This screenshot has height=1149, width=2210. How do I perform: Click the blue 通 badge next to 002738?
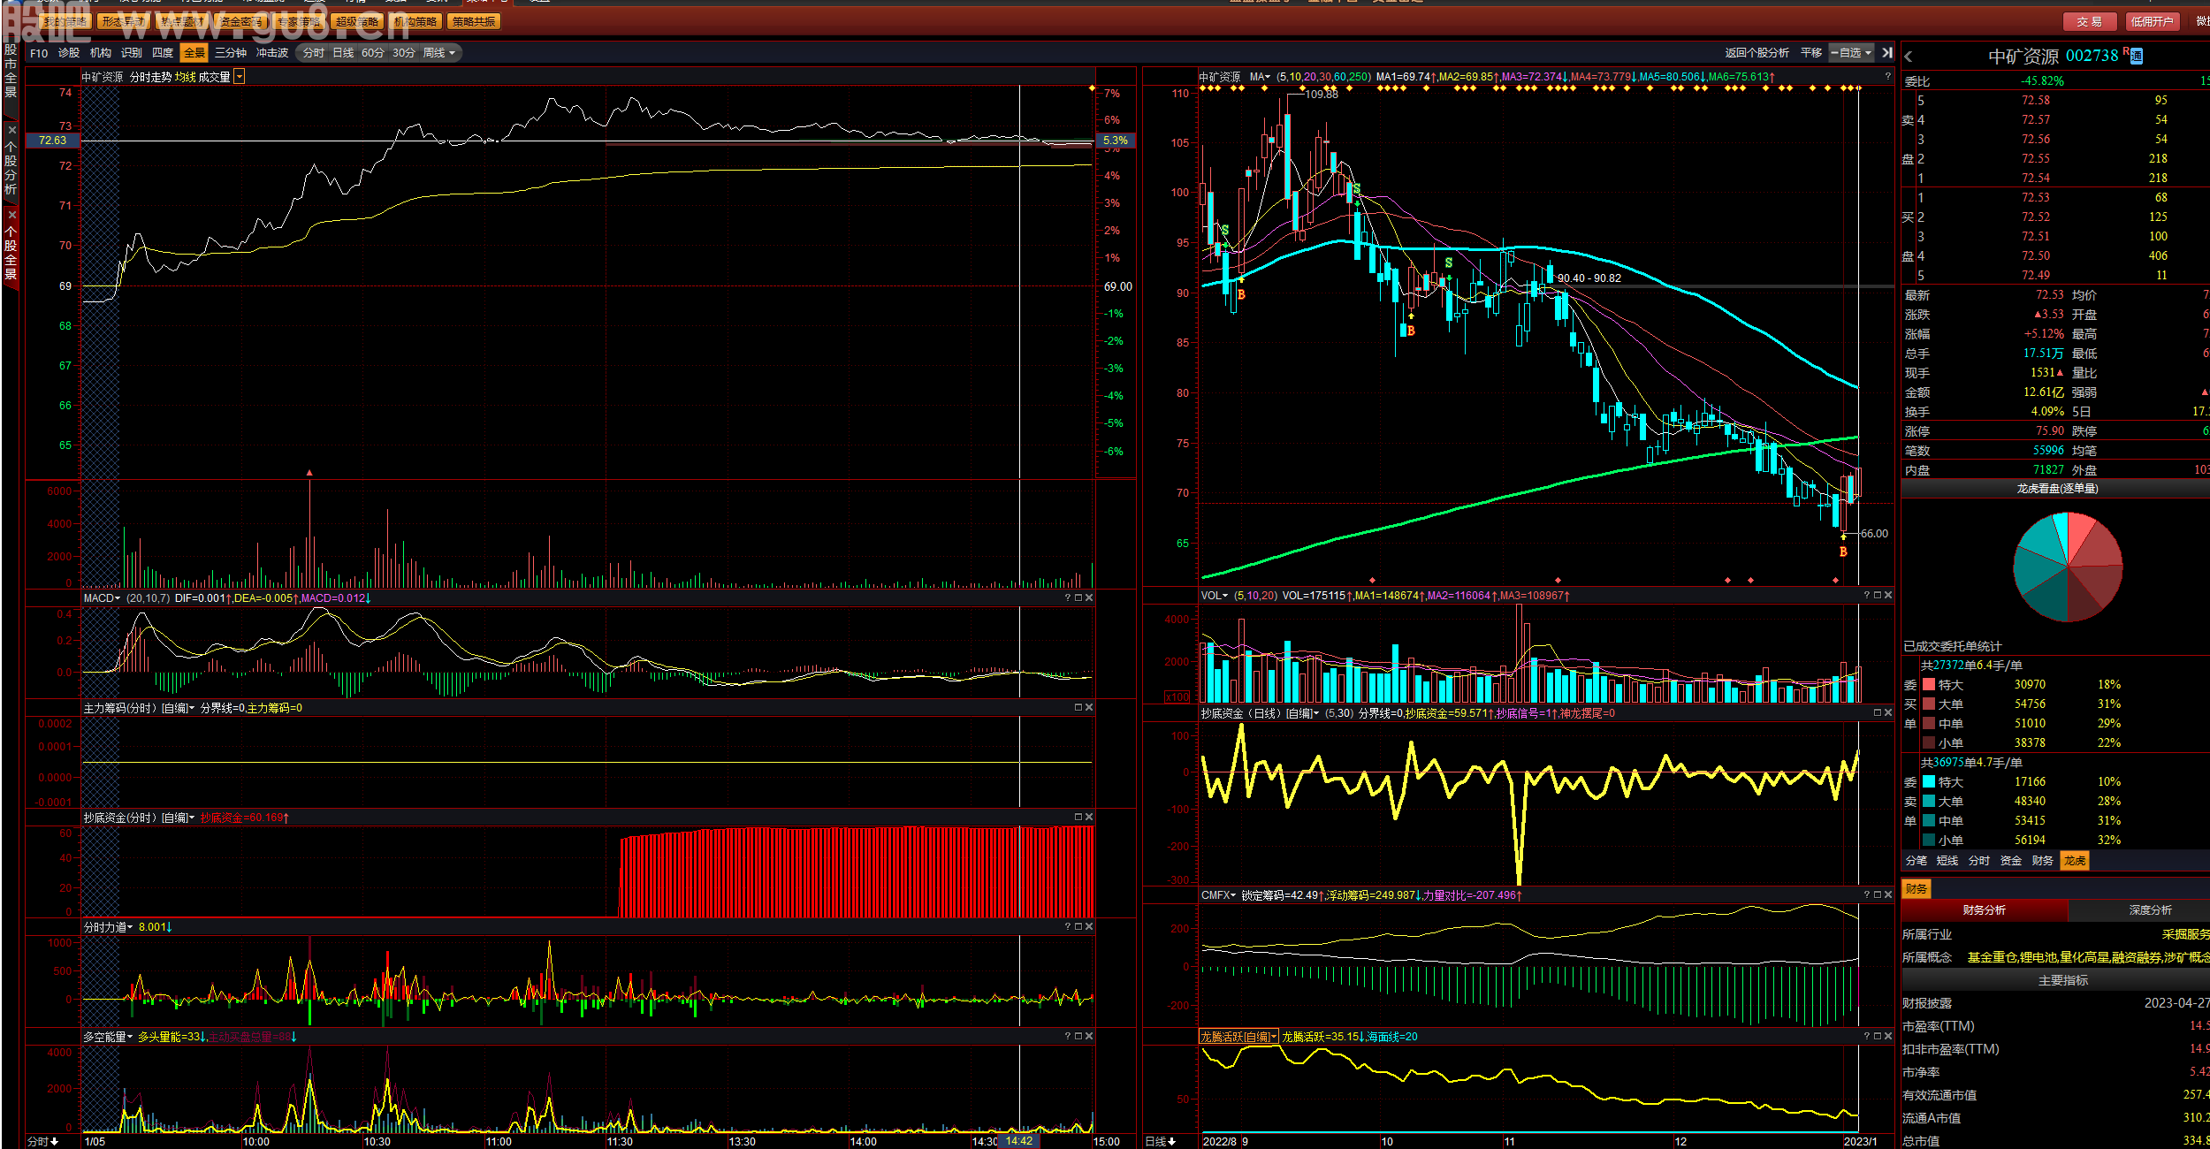[x=2137, y=57]
